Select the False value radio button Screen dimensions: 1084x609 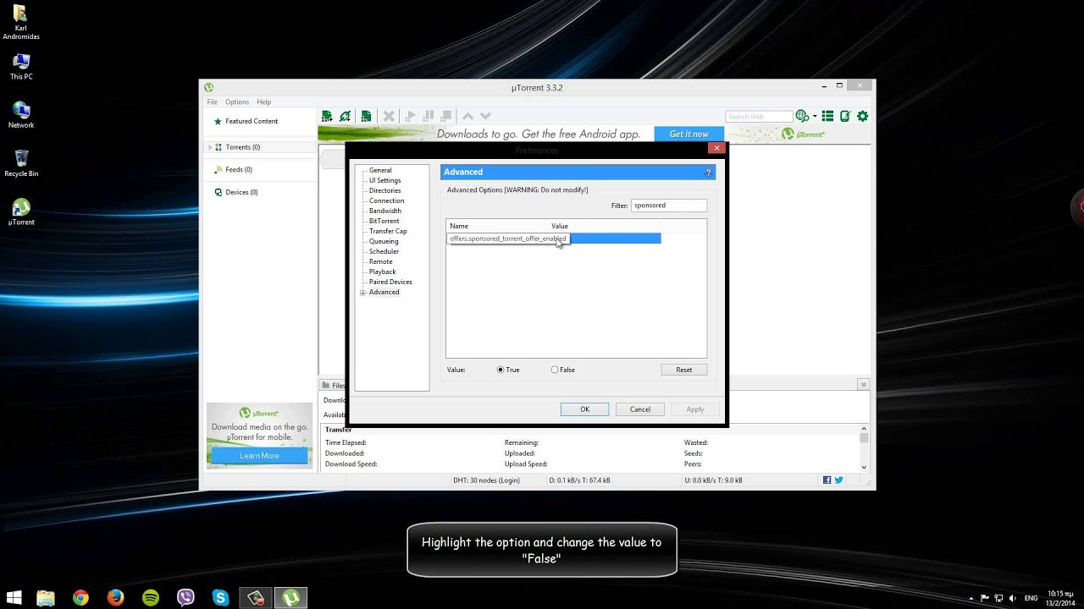(555, 370)
